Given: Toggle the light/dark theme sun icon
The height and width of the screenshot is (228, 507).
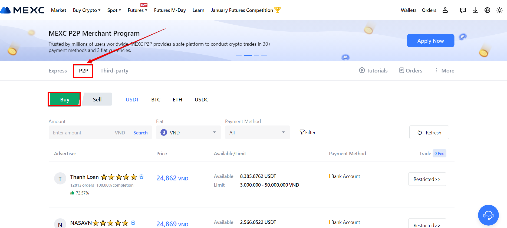Looking at the screenshot, I should [x=499, y=10].
